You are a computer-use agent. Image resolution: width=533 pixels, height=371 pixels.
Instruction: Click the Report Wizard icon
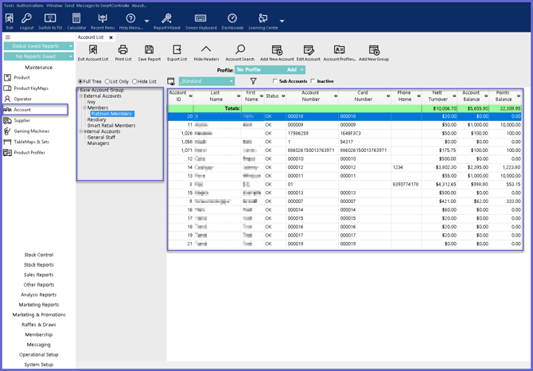pyautogui.click(x=166, y=19)
